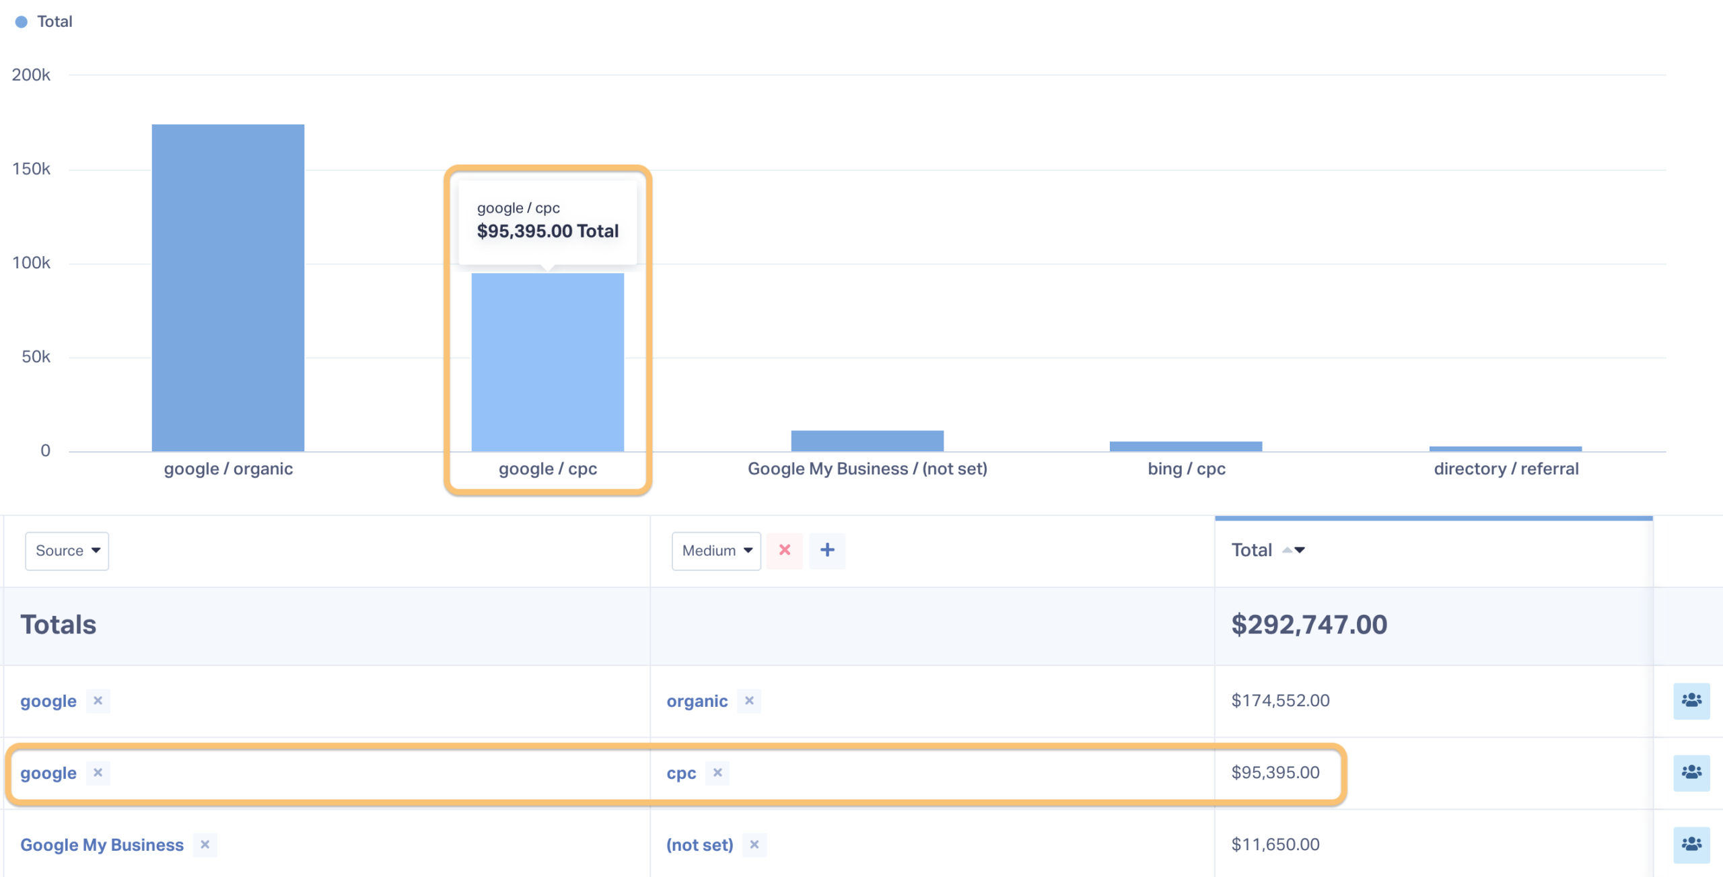
Task: Remove google filter in the organic row
Action: point(98,701)
